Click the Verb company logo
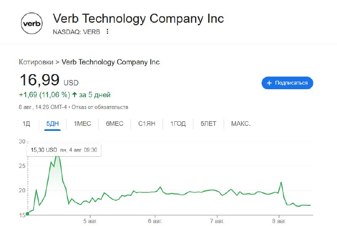 click(32, 23)
